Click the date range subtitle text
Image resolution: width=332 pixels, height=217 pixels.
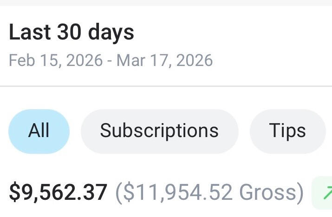click(x=111, y=60)
